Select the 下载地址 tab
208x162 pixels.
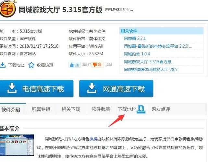click(127, 109)
